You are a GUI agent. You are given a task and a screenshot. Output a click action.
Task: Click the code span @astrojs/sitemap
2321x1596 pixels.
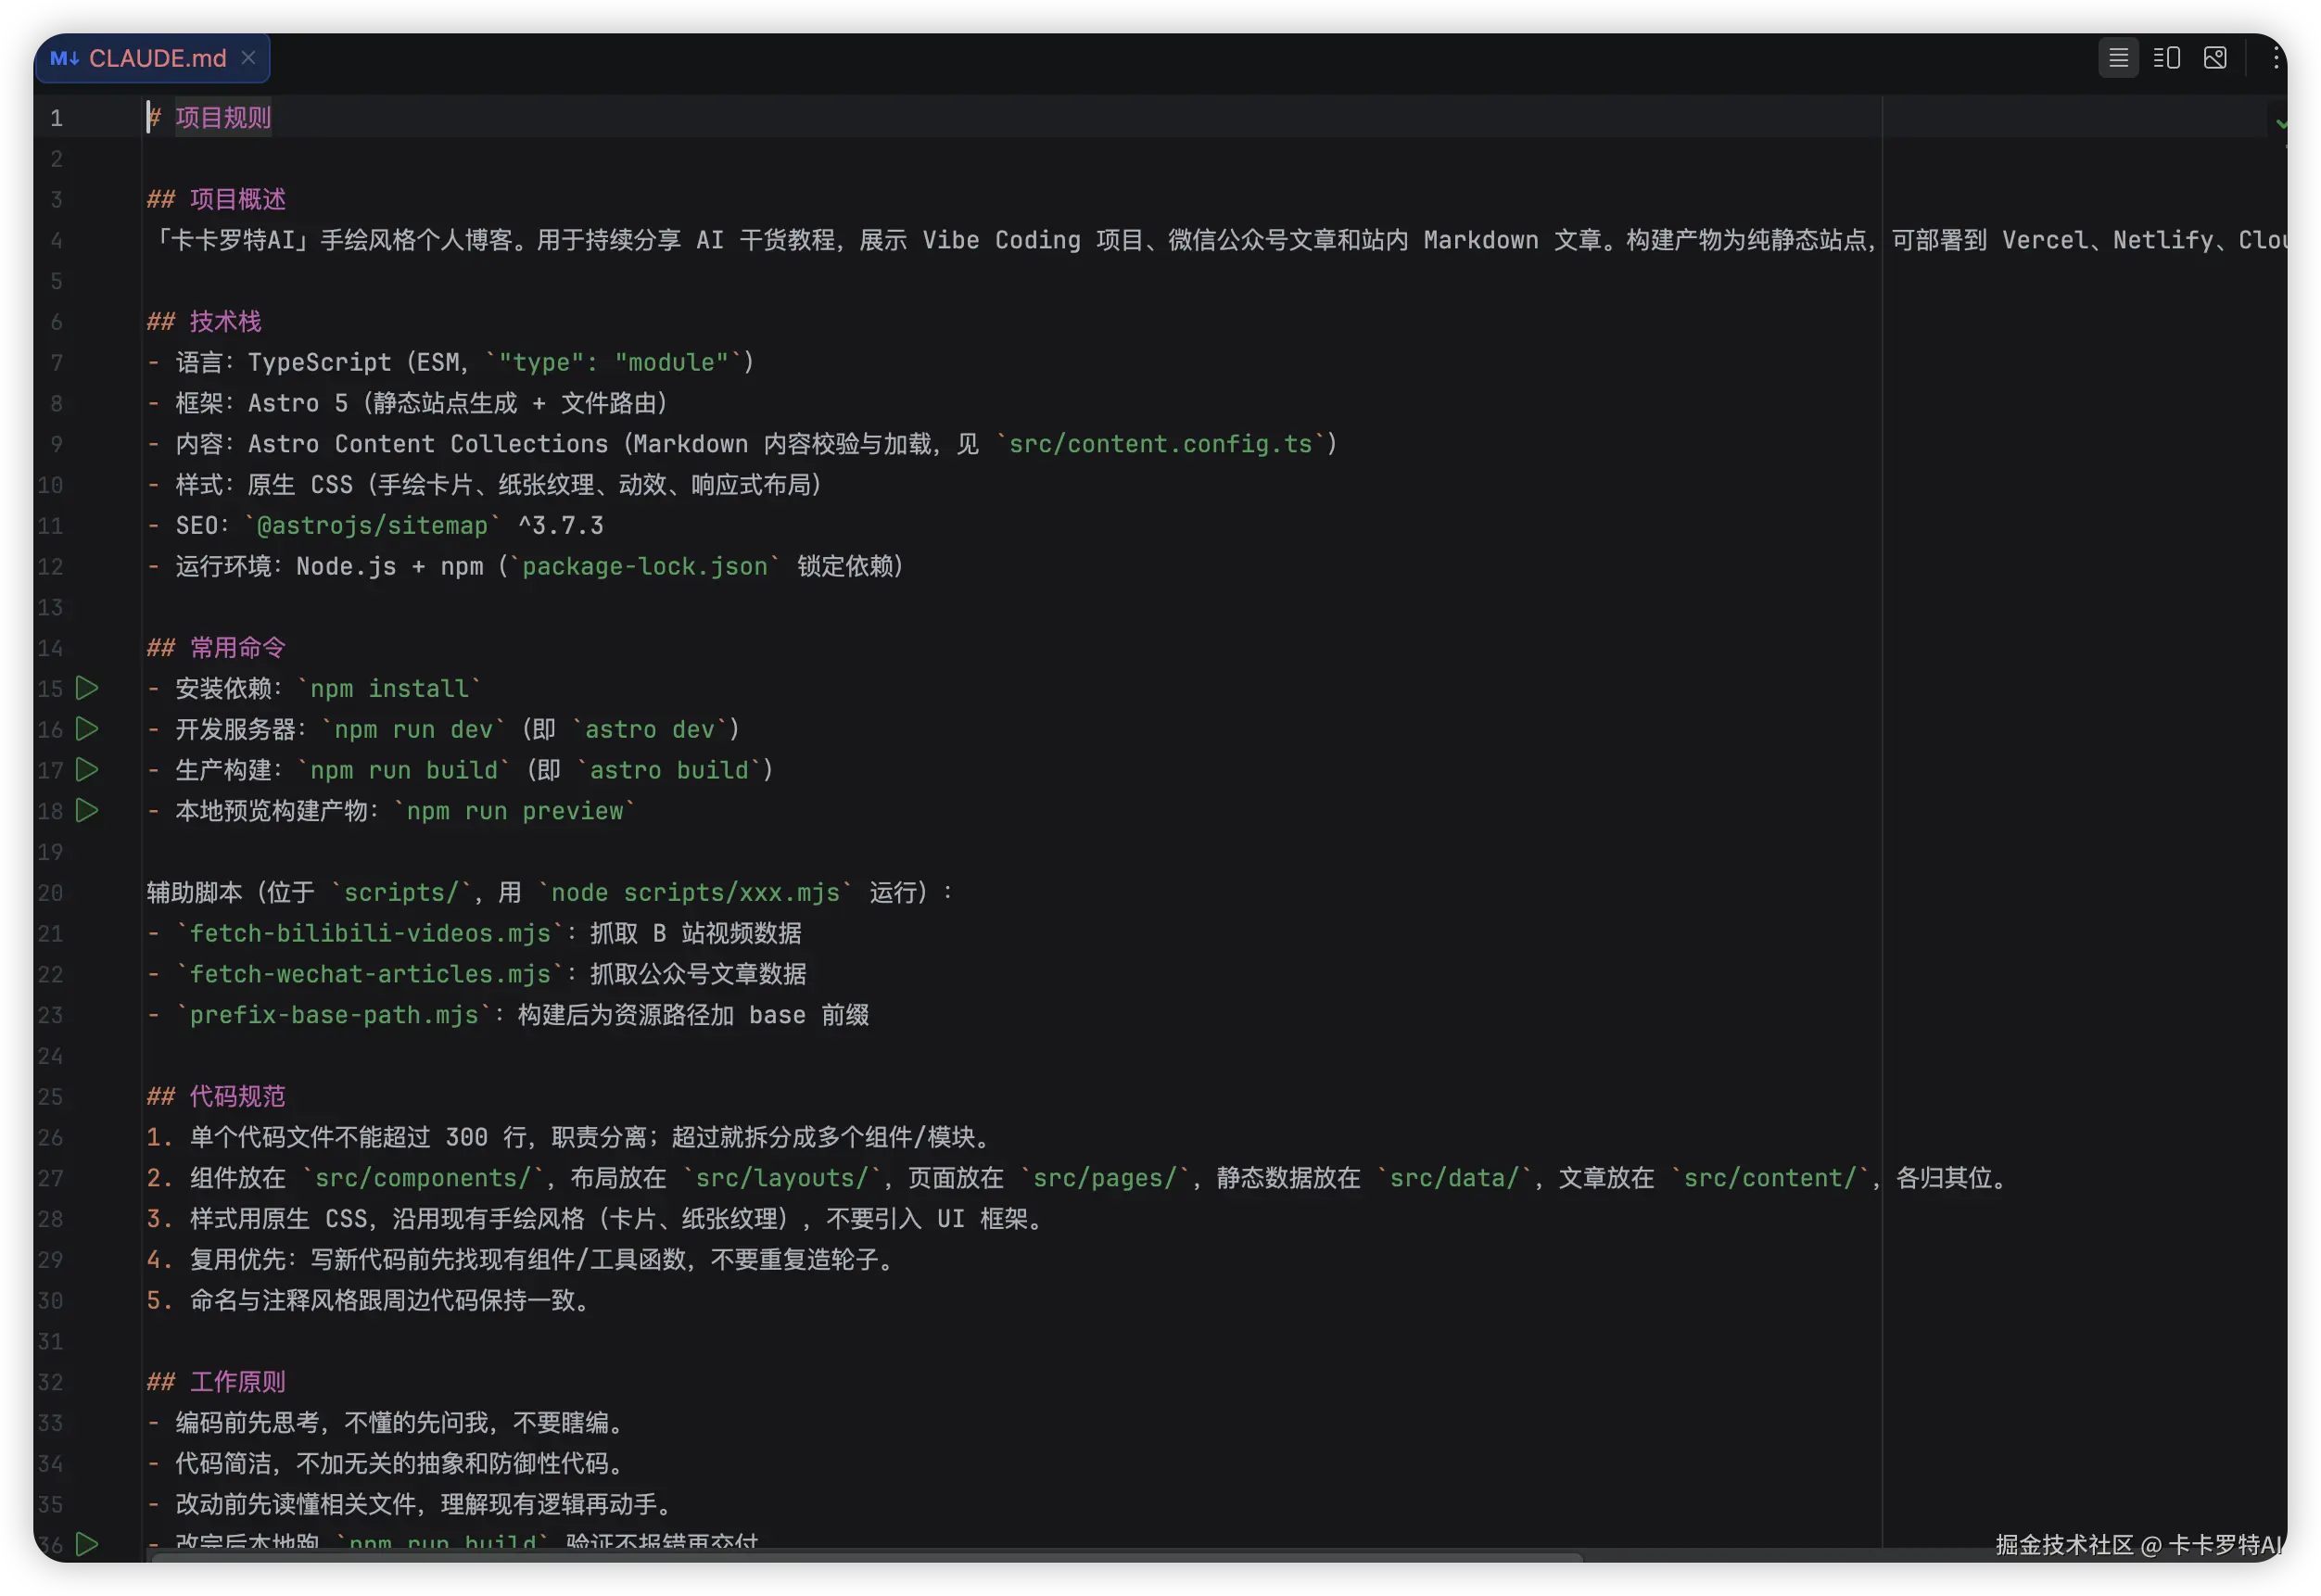371,525
